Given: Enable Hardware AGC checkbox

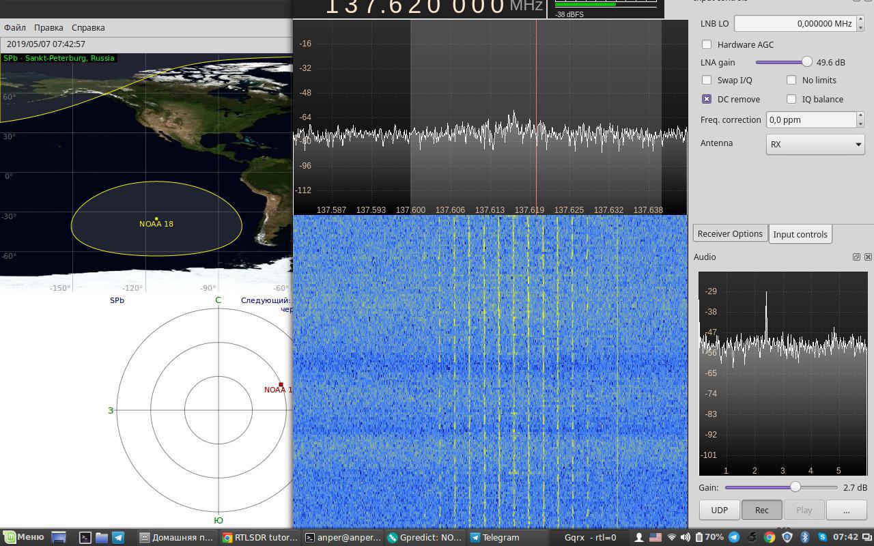Looking at the screenshot, I should 707,44.
